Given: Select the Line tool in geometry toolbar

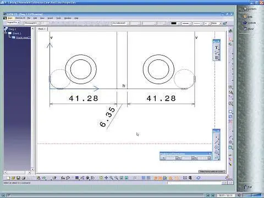Looking at the screenshot, I should tap(217, 142).
